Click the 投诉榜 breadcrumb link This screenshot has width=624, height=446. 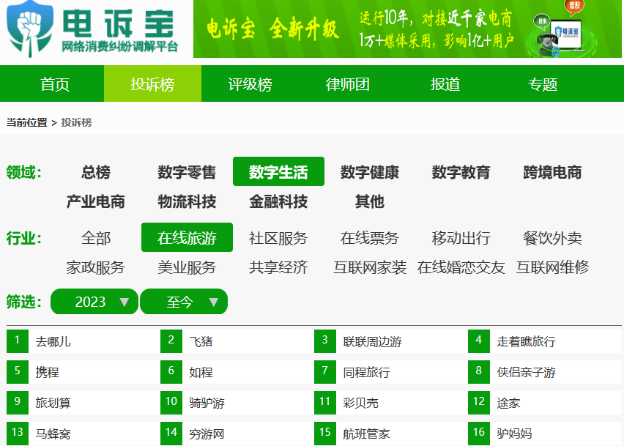(x=76, y=122)
